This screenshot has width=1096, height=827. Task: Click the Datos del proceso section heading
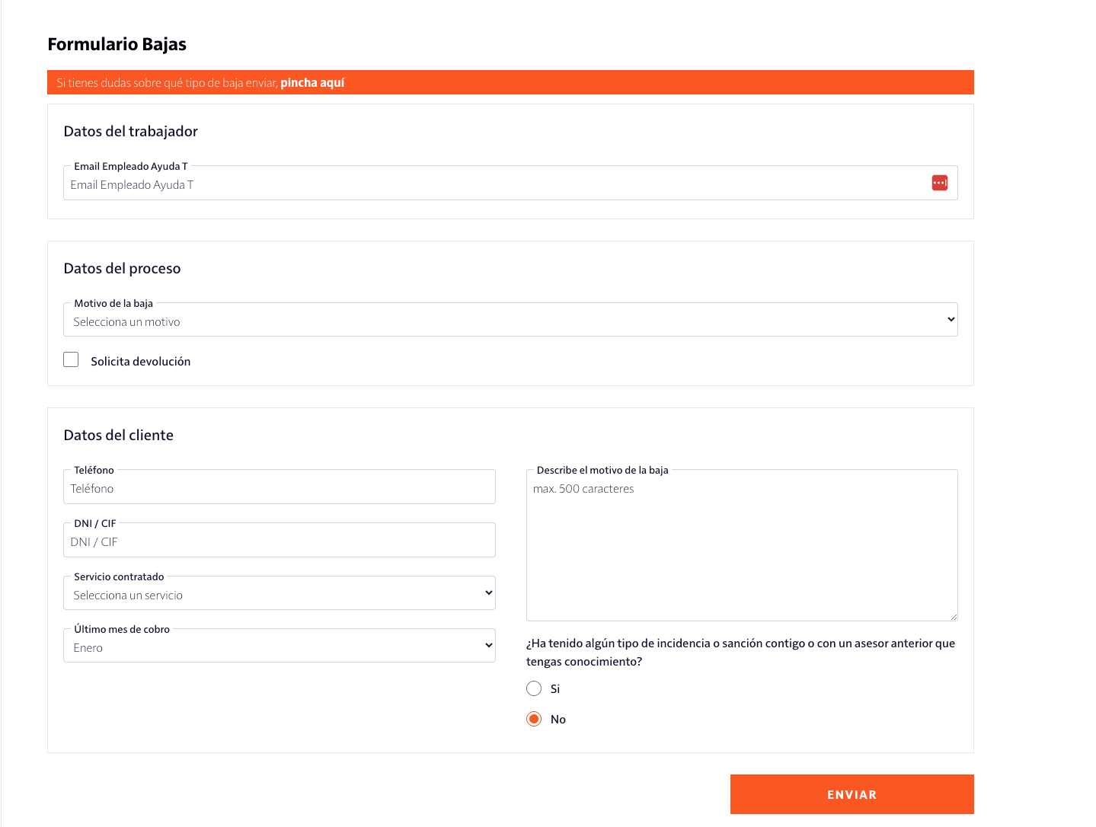click(x=122, y=268)
